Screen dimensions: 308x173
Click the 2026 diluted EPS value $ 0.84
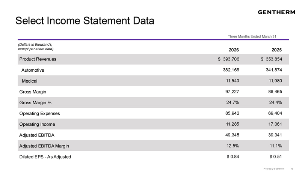point(233,156)
